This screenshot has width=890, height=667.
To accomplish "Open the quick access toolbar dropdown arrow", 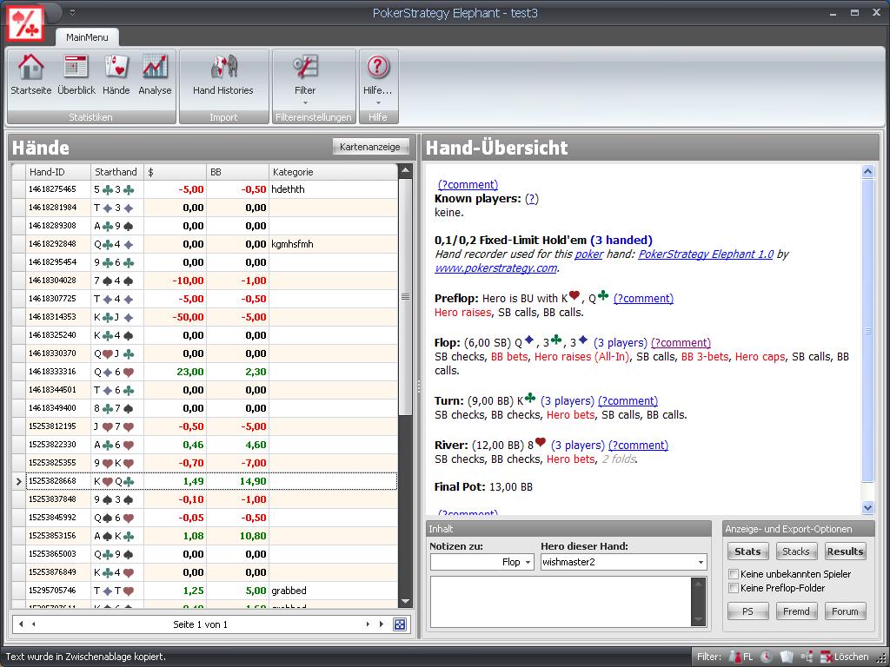I will click(x=72, y=13).
